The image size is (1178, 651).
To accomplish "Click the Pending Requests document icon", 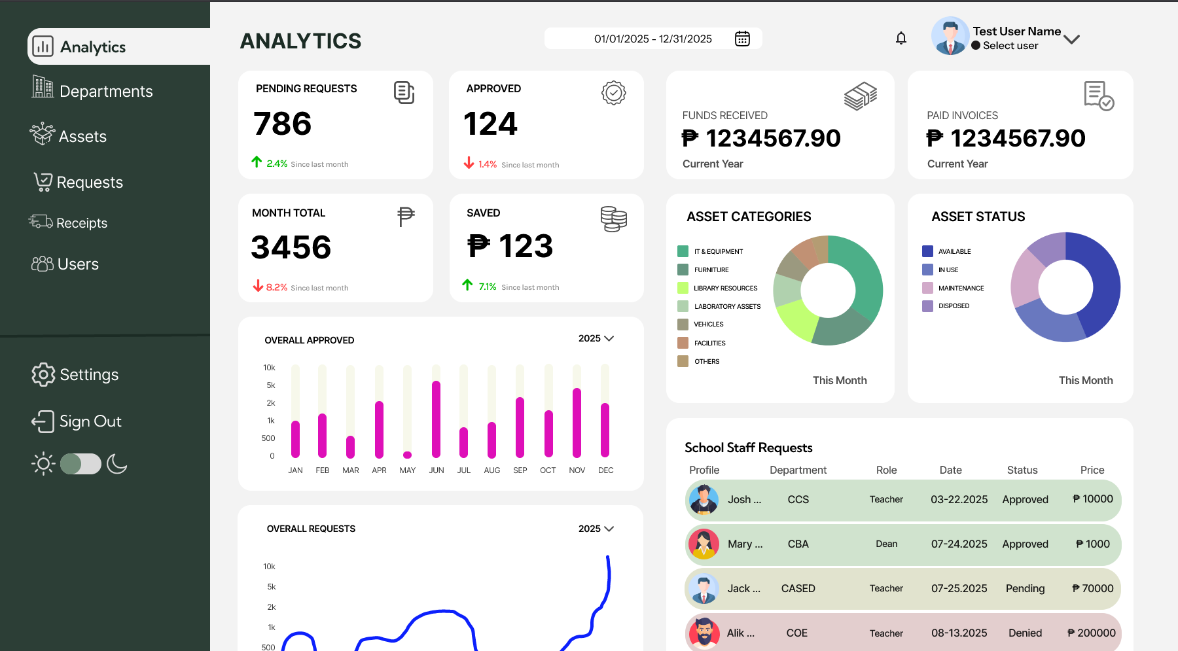I will coord(404,93).
